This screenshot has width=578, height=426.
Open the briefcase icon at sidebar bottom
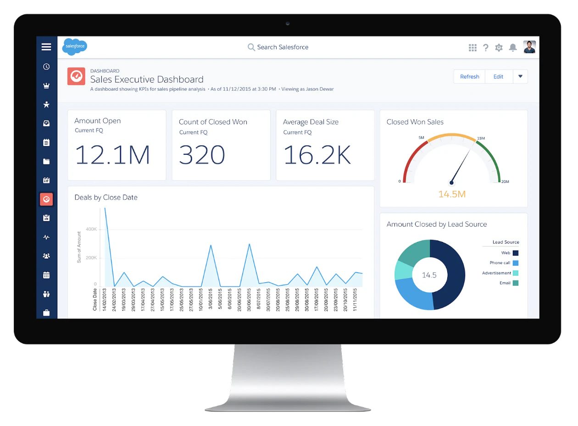(x=46, y=313)
